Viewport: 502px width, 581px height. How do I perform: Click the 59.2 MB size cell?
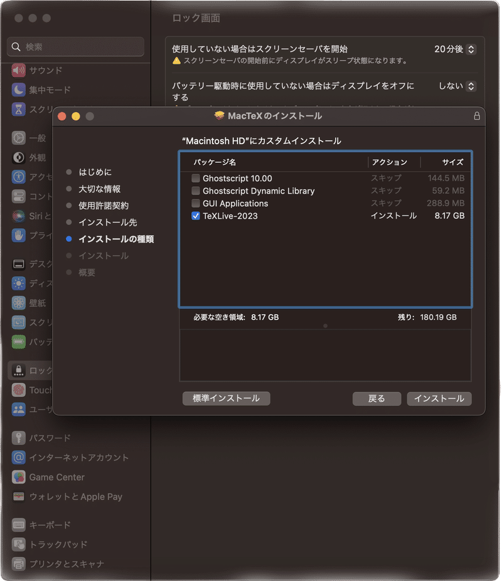pyautogui.click(x=448, y=191)
